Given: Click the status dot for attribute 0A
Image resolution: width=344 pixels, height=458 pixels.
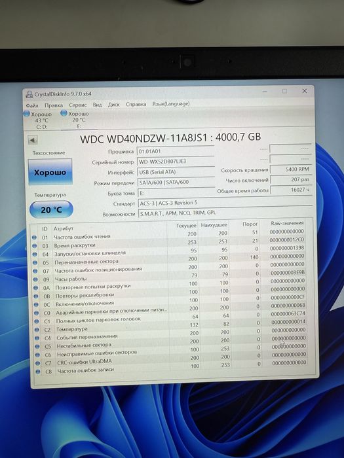Looking at the screenshot, I should tap(35, 288).
